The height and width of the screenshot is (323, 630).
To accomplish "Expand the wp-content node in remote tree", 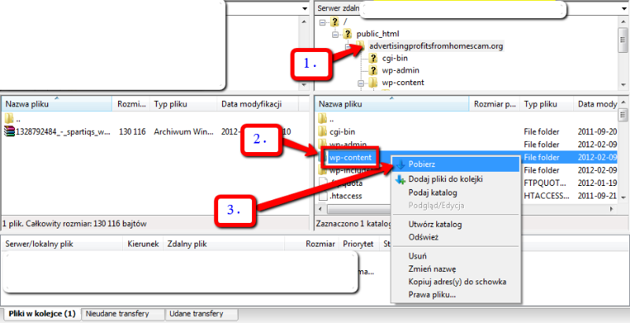I will 361,82.
